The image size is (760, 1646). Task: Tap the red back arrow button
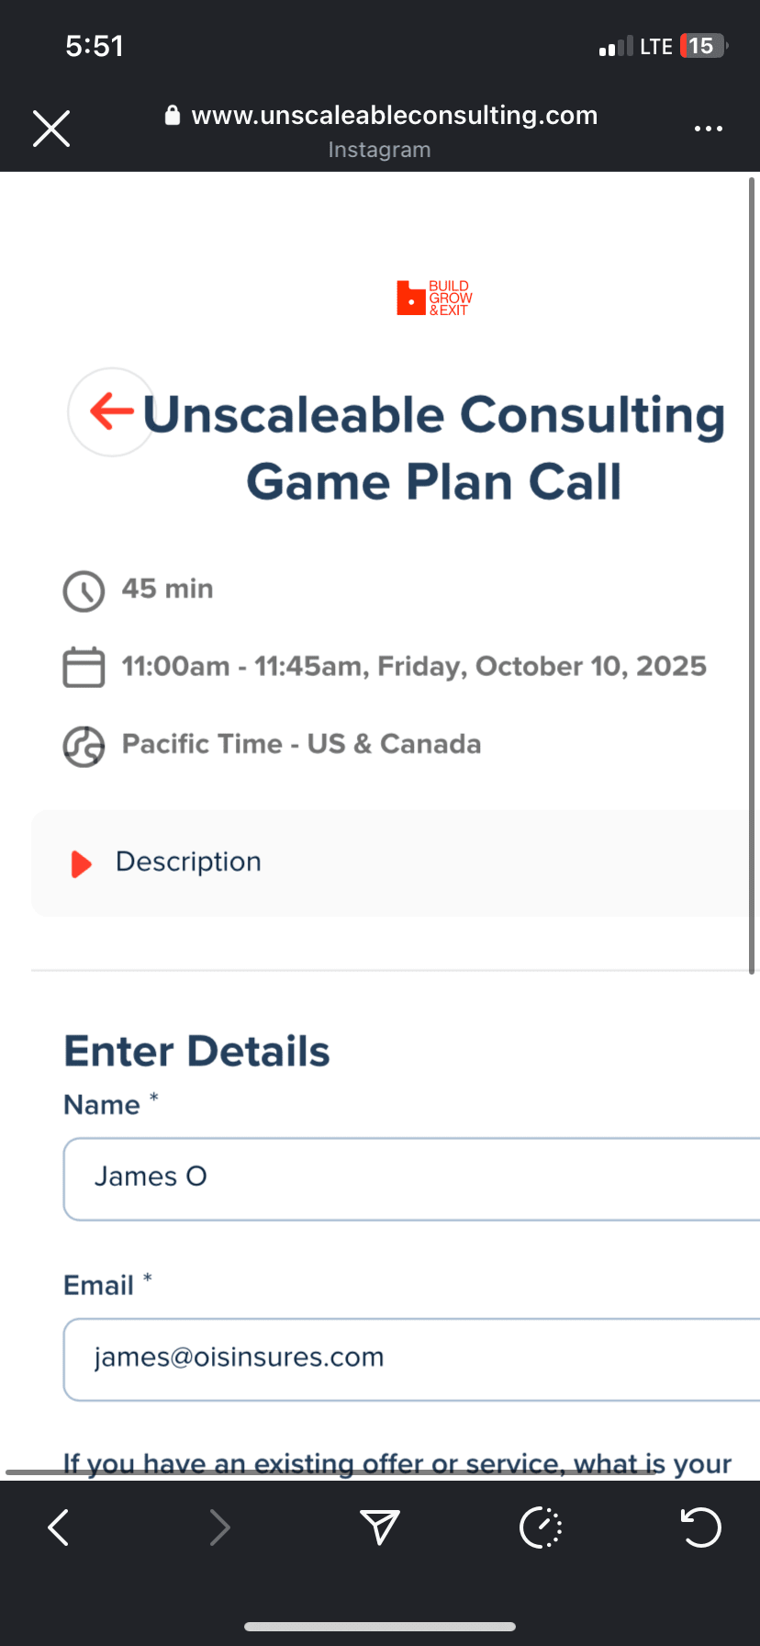pyautogui.click(x=112, y=411)
